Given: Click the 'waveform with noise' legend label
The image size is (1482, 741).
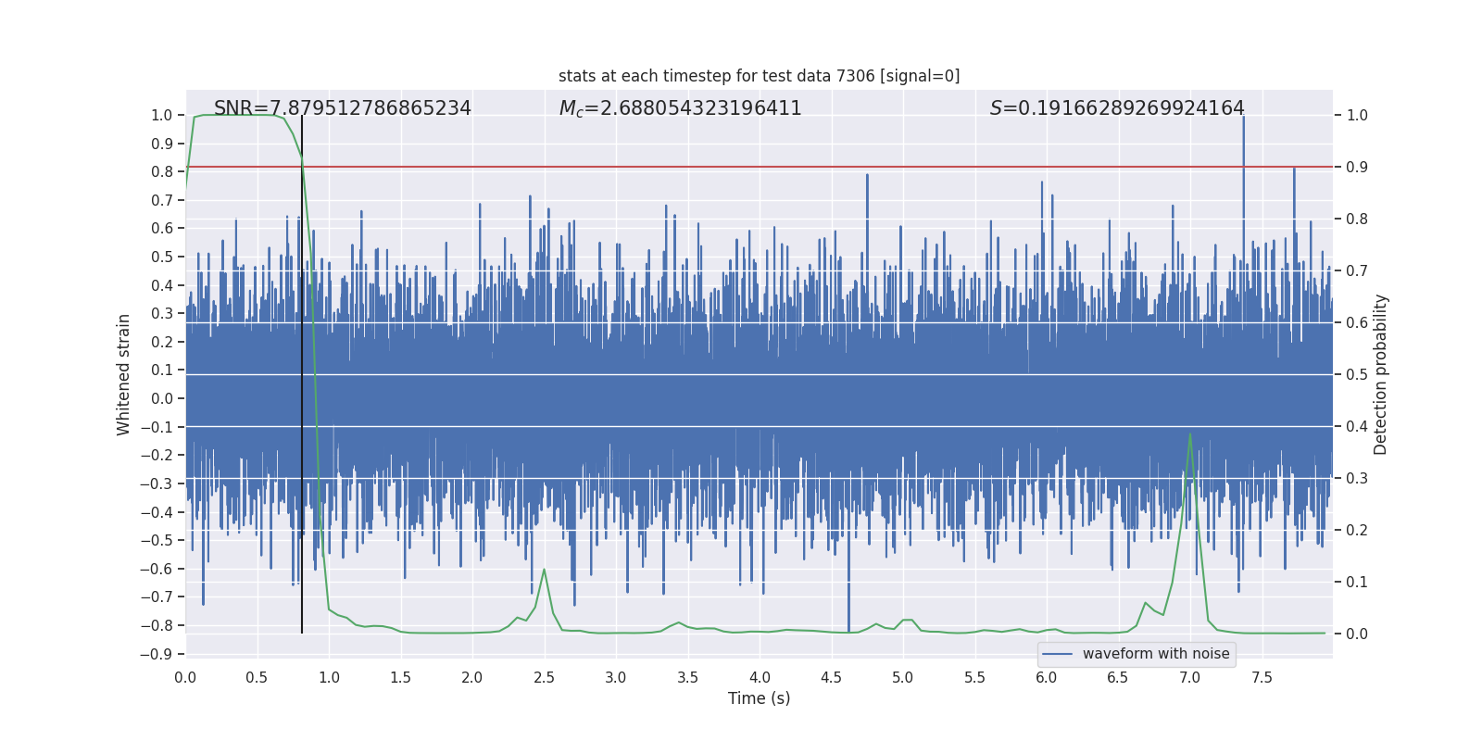Looking at the screenshot, I should click(1155, 654).
